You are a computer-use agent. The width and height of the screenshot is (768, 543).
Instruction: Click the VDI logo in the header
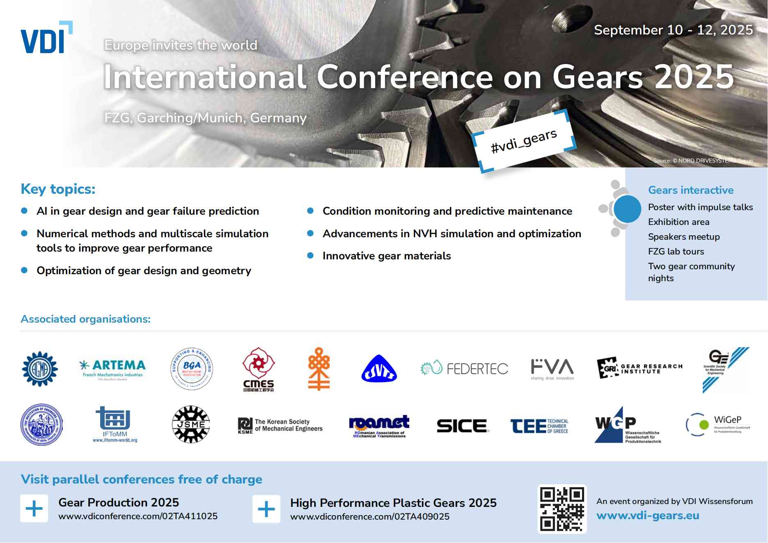point(46,38)
